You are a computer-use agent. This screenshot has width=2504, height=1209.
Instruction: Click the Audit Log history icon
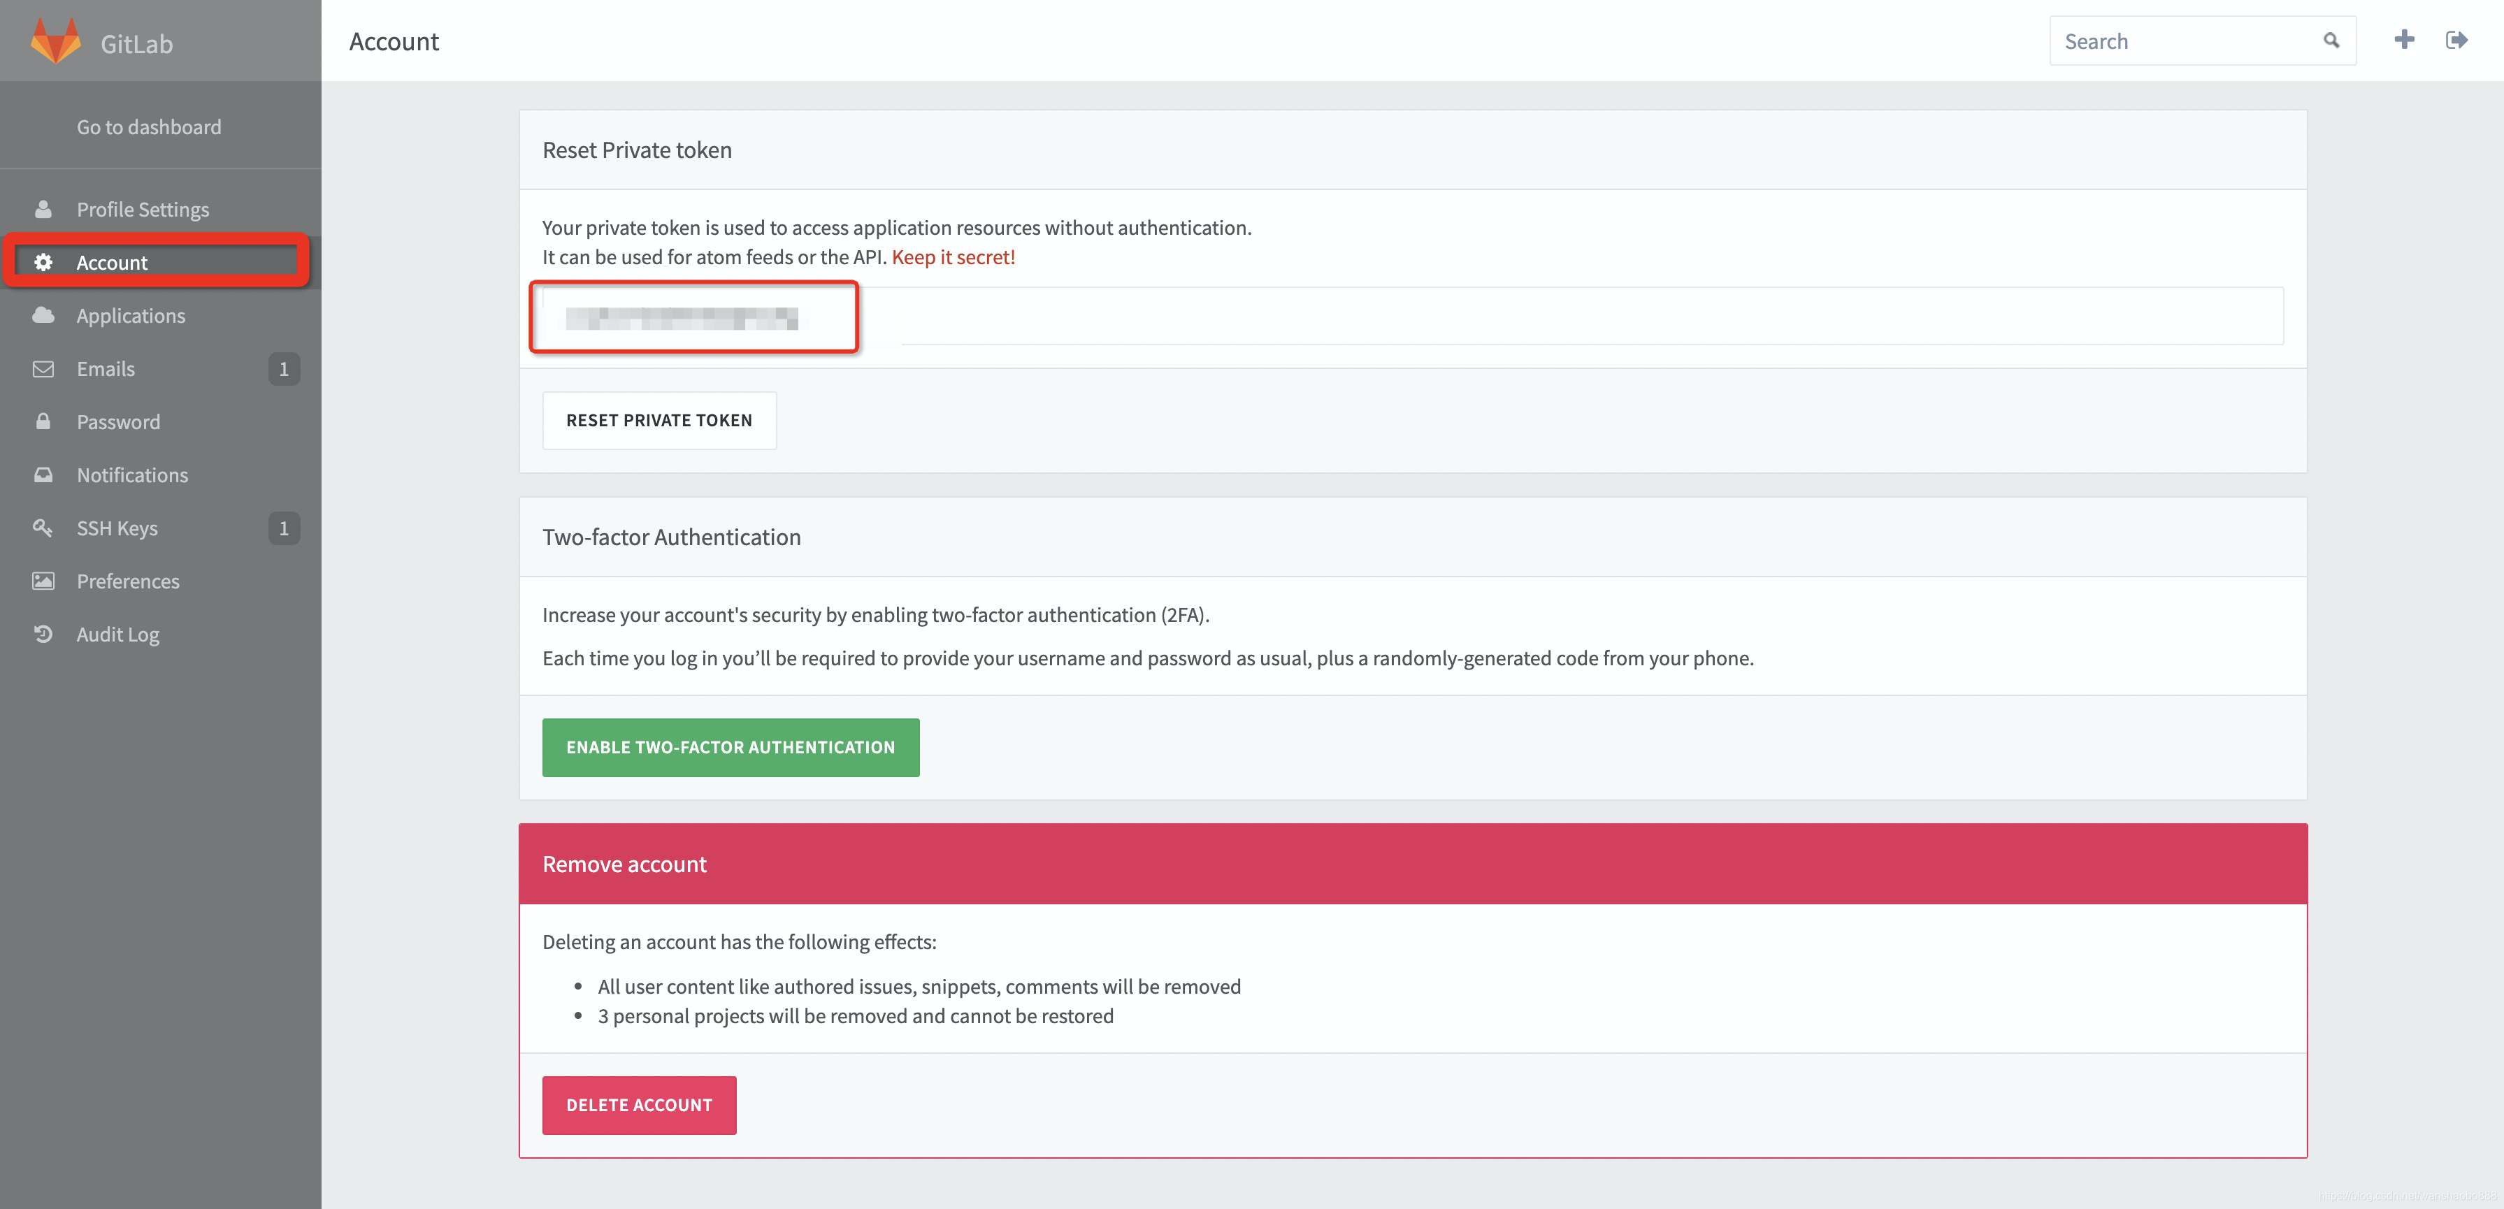[x=43, y=634]
